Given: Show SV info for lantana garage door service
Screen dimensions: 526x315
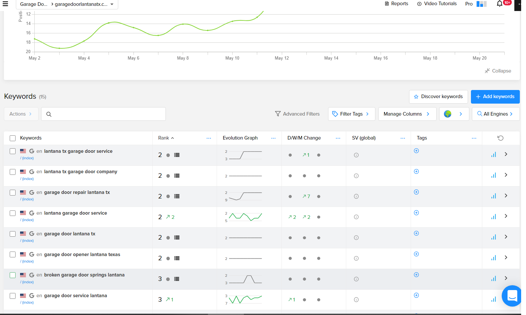Looking at the screenshot, I should click(x=356, y=217).
